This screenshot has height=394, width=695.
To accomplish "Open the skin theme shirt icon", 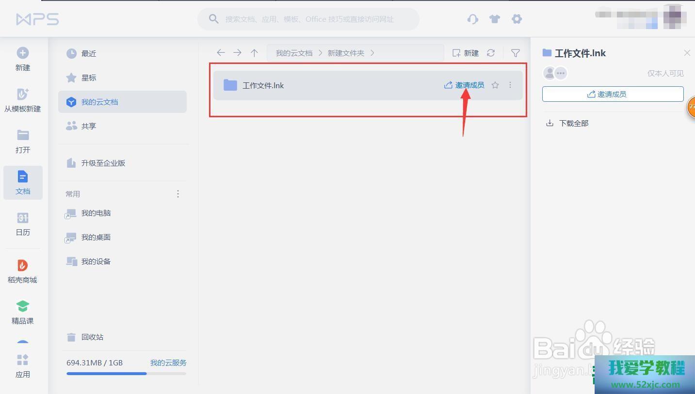I will [494, 19].
